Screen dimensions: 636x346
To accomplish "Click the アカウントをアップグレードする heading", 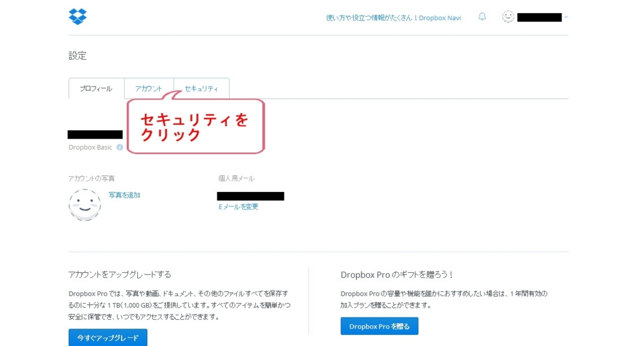I will (x=120, y=275).
